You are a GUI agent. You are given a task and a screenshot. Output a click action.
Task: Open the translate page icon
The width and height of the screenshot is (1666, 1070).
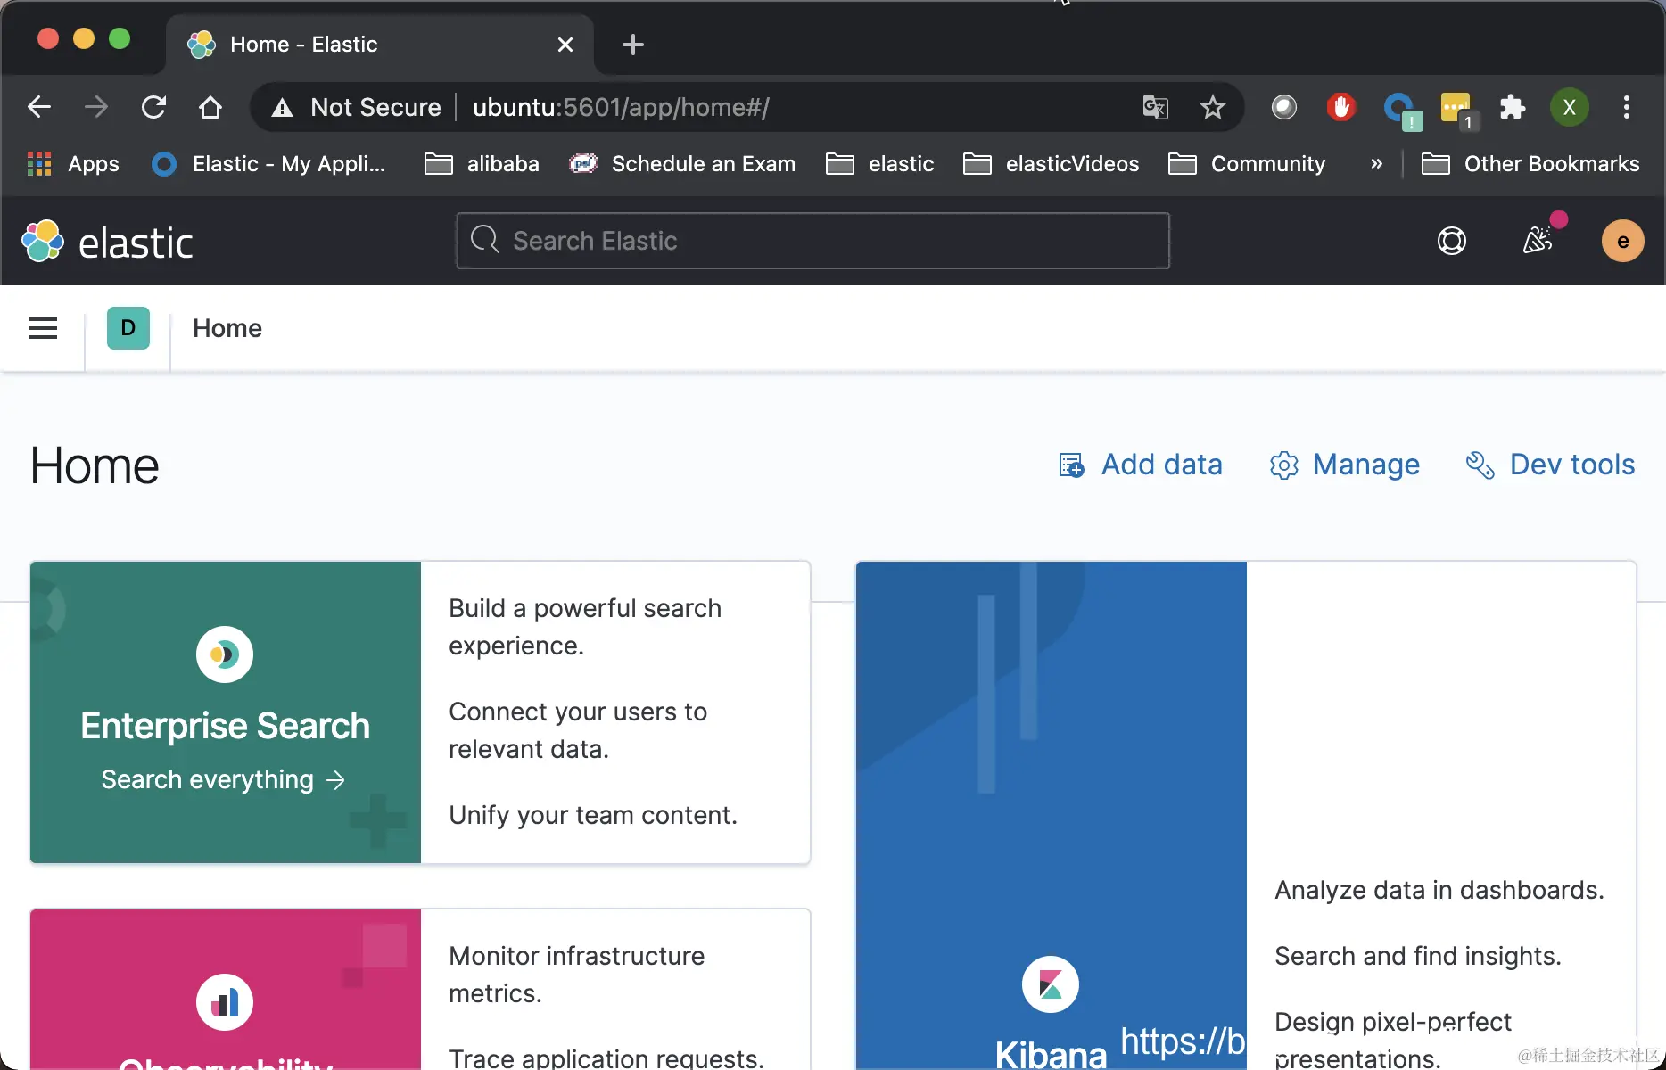pos(1156,108)
